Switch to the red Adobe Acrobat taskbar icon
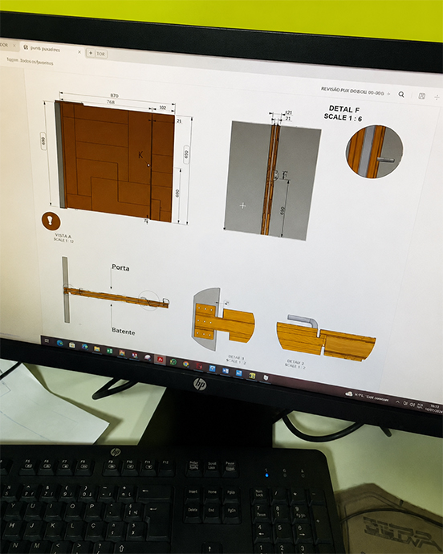Viewport: 443px width, 554px height. click(160, 360)
